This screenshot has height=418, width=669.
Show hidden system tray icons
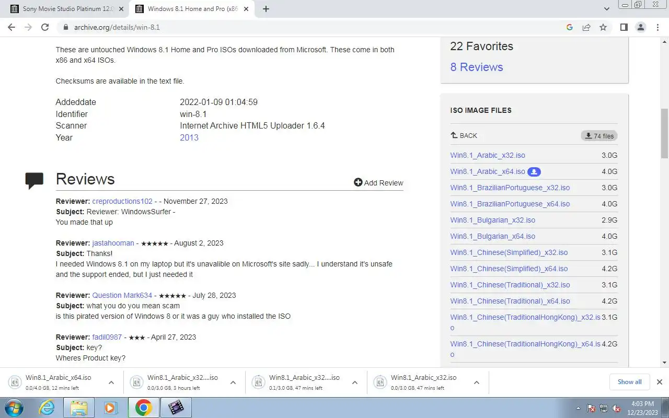(578, 408)
